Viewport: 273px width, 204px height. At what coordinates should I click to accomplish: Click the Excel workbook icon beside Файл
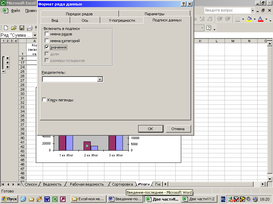point(5,11)
